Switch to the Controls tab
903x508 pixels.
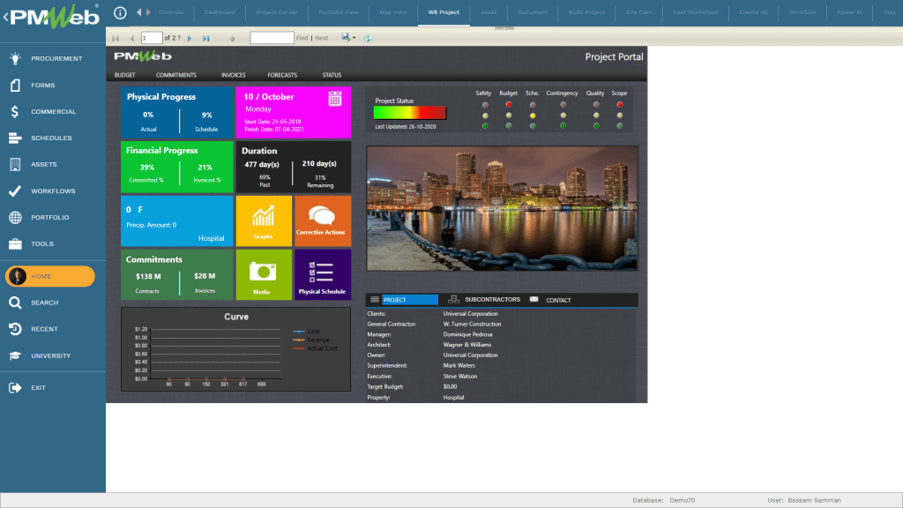(x=171, y=12)
